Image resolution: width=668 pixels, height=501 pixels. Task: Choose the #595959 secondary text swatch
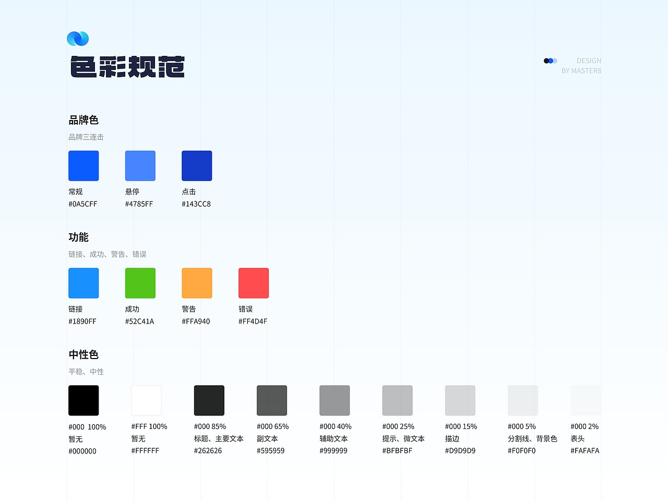click(x=272, y=401)
